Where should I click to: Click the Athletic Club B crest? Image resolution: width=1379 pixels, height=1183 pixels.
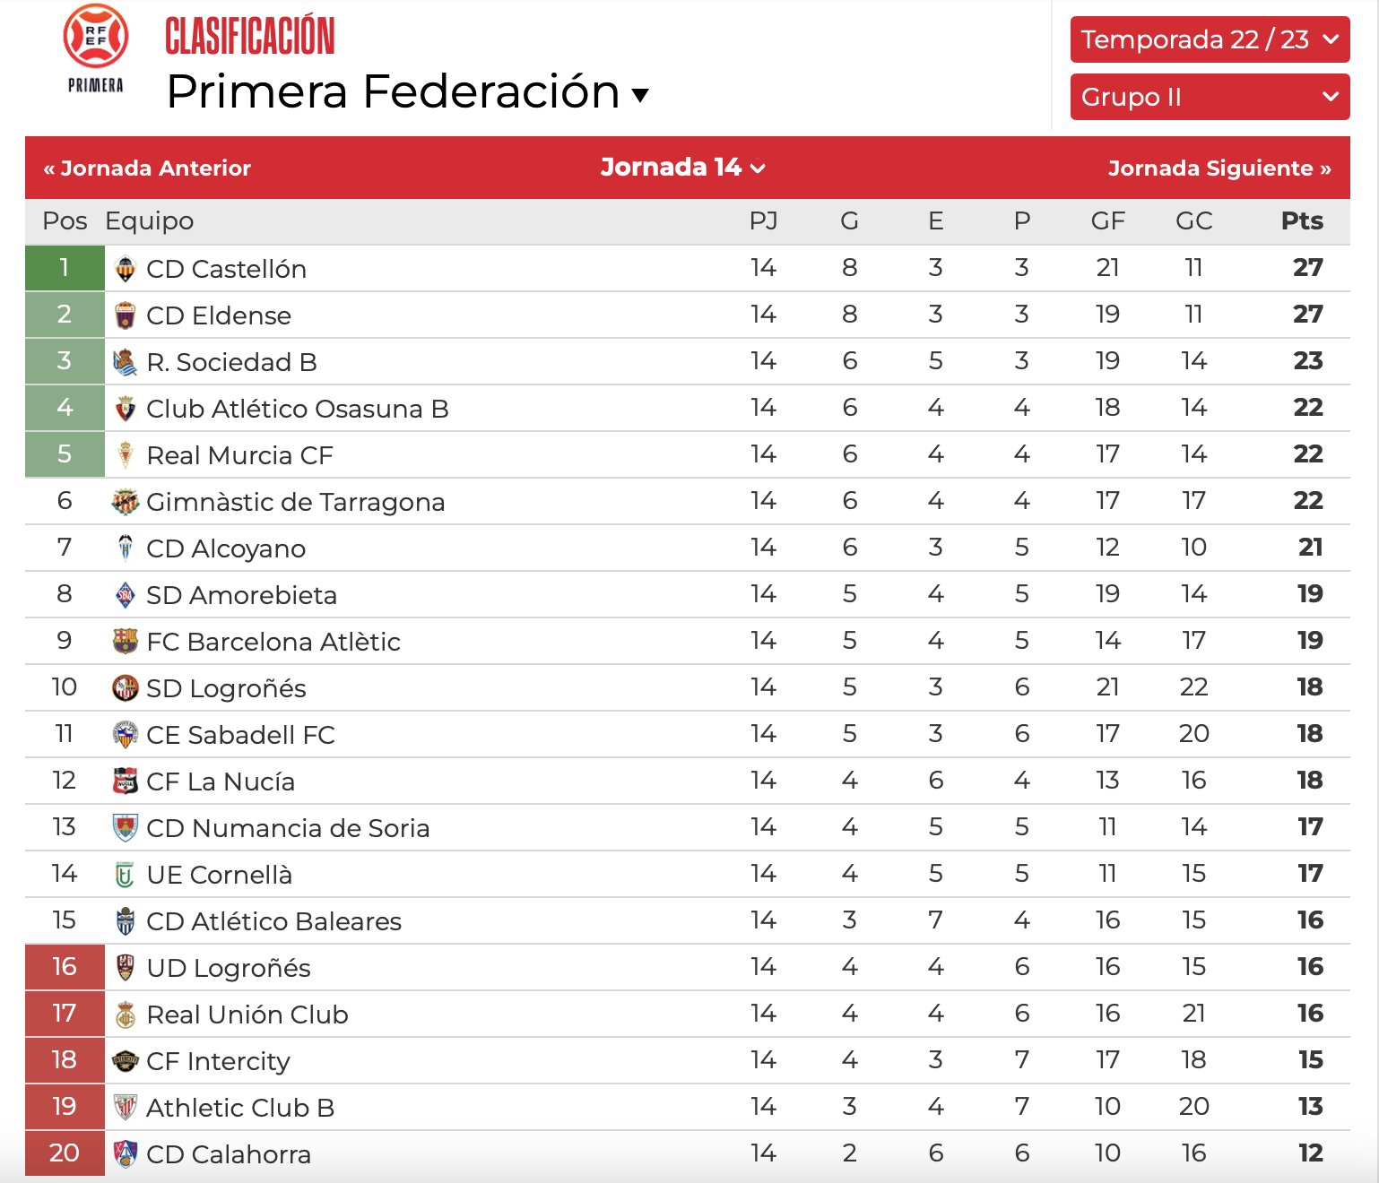click(x=126, y=1107)
